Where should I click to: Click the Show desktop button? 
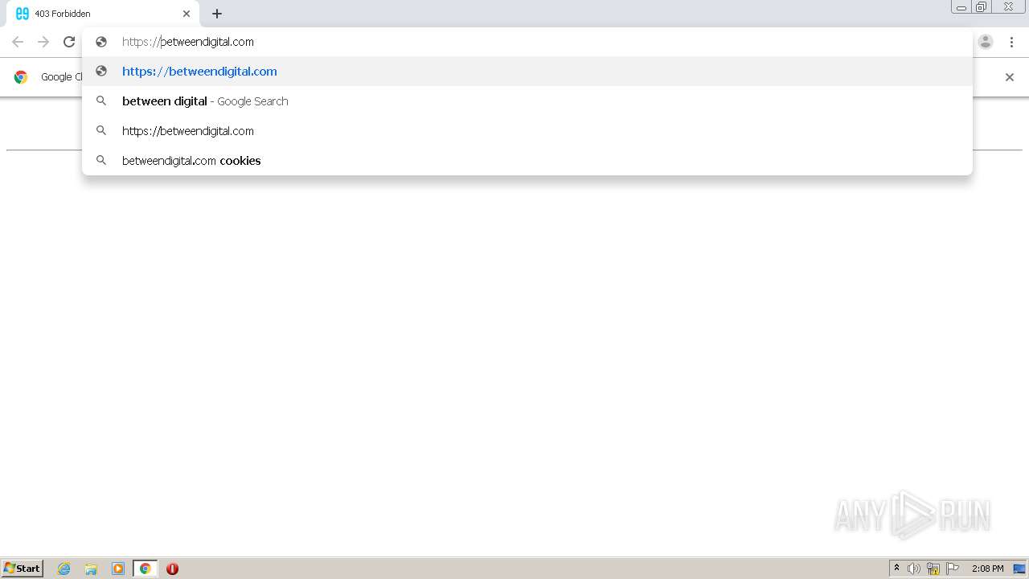pos(1019,569)
